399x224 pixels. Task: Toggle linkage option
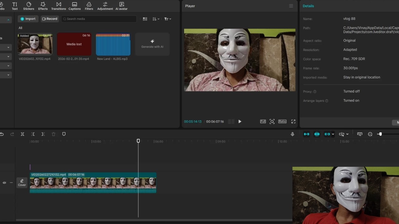(327, 134)
